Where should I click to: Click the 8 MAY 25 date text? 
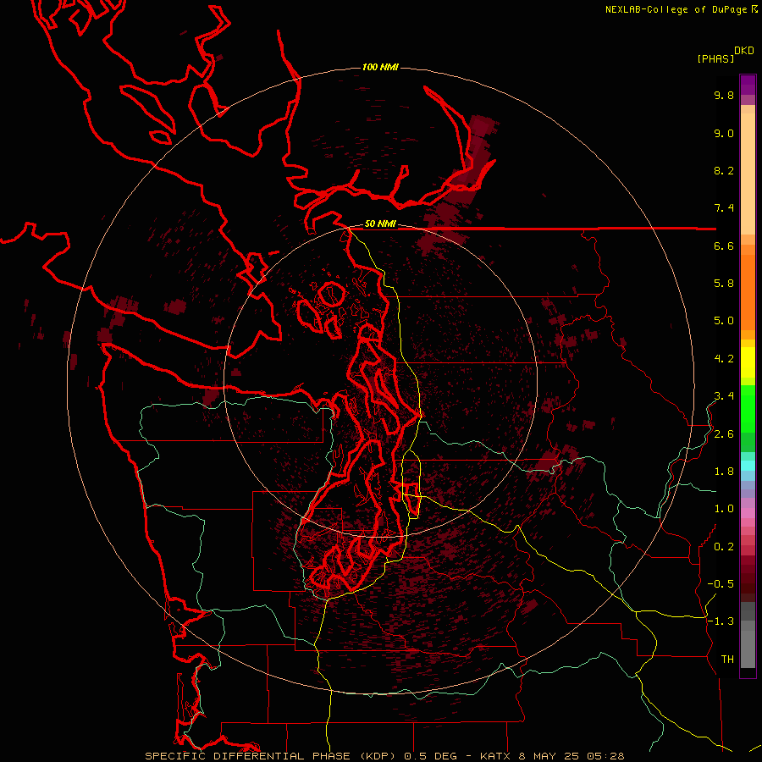tap(550, 756)
